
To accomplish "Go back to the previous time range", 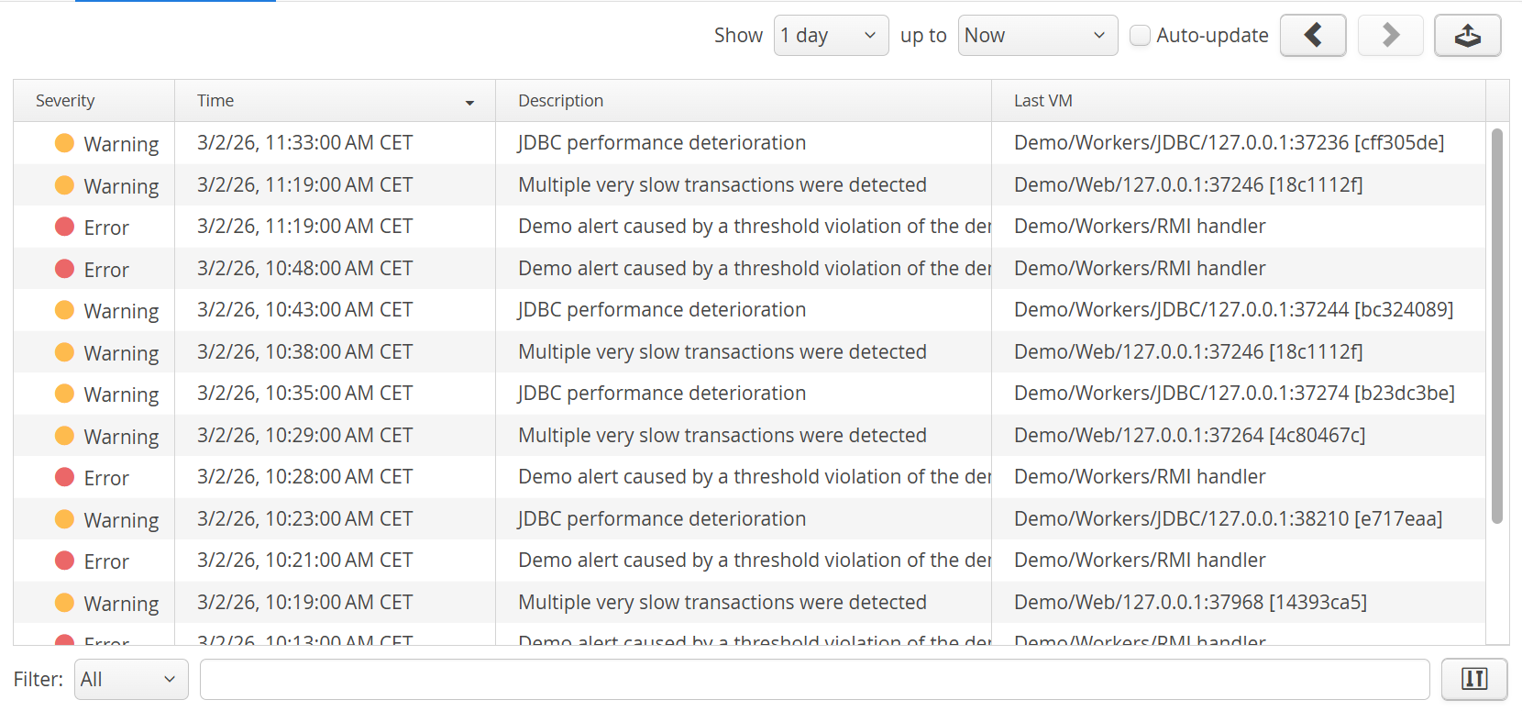I will [x=1312, y=36].
